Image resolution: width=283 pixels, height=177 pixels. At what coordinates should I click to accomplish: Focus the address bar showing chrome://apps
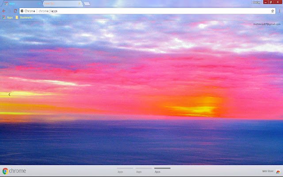(147, 11)
